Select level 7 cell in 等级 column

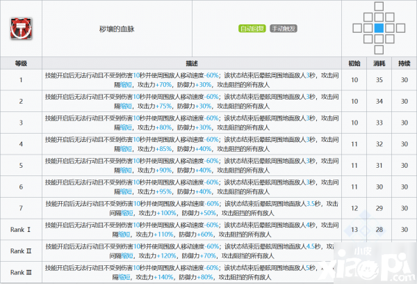pyautogui.click(x=21, y=208)
